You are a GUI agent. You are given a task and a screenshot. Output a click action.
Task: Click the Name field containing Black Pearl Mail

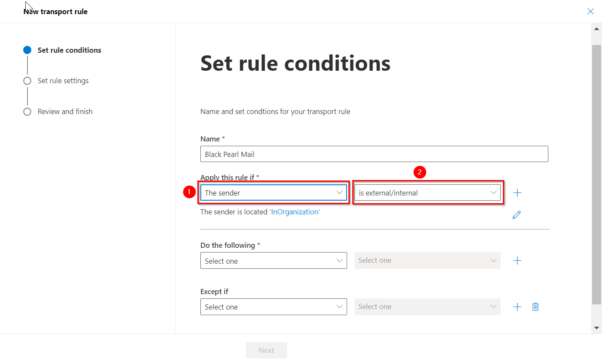(374, 154)
